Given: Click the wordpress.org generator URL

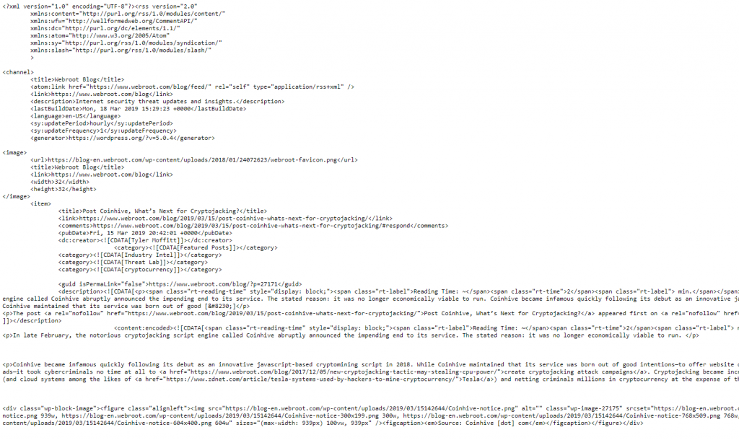Looking at the screenshot, I should [121, 138].
